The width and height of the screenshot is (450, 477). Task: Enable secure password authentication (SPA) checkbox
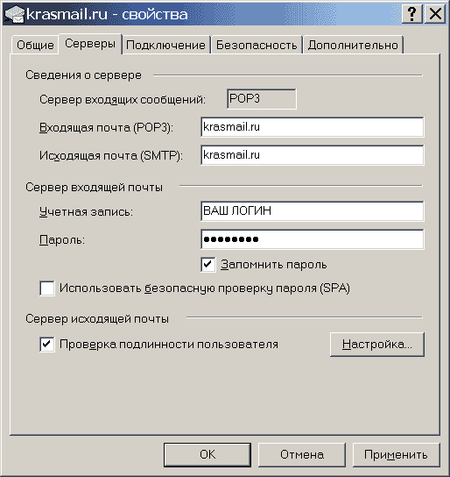47,288
